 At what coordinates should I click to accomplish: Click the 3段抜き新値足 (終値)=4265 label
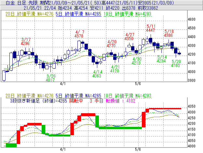point(39,101)
